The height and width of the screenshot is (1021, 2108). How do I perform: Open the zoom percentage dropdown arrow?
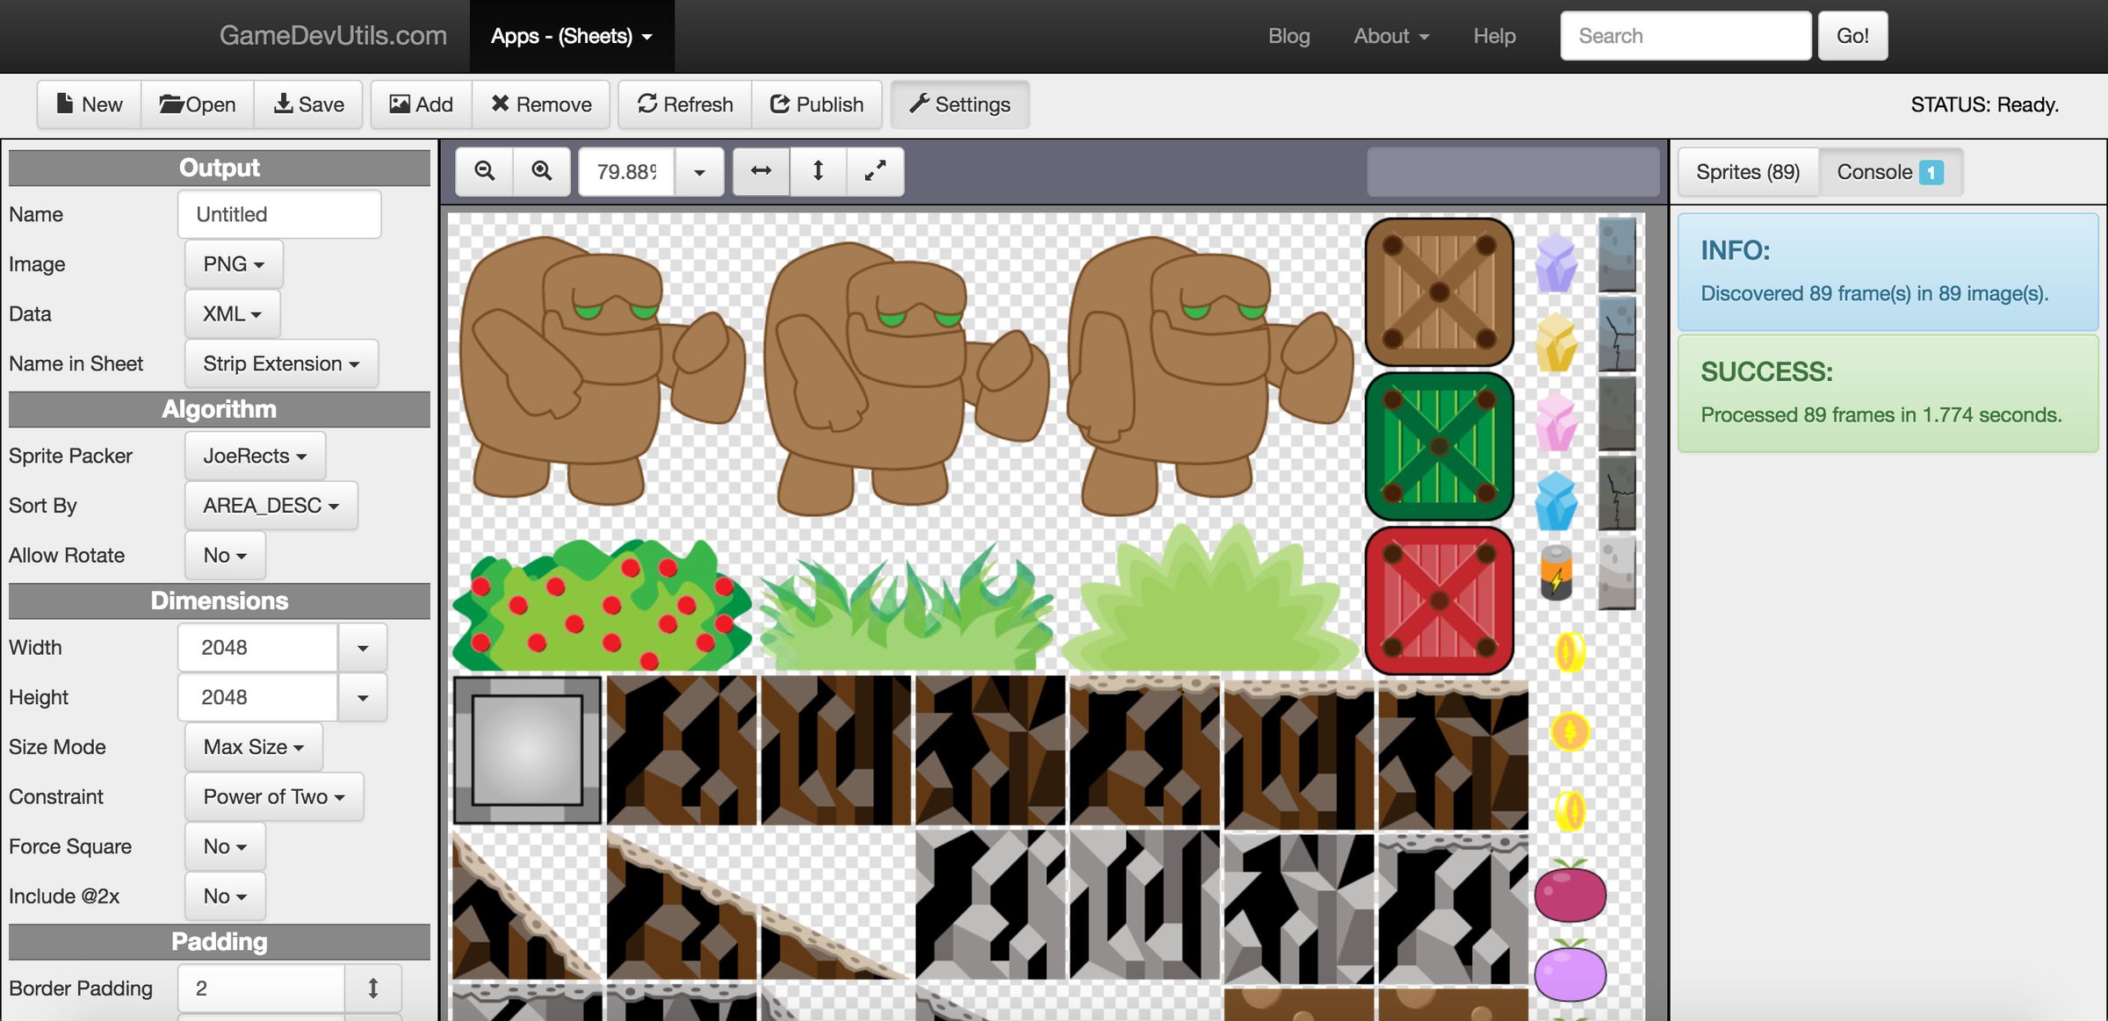point(699,172)
